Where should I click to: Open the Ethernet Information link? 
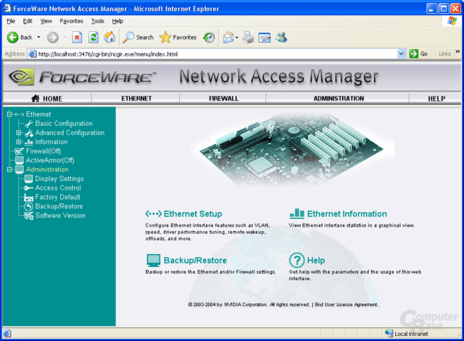click(347, 214)
